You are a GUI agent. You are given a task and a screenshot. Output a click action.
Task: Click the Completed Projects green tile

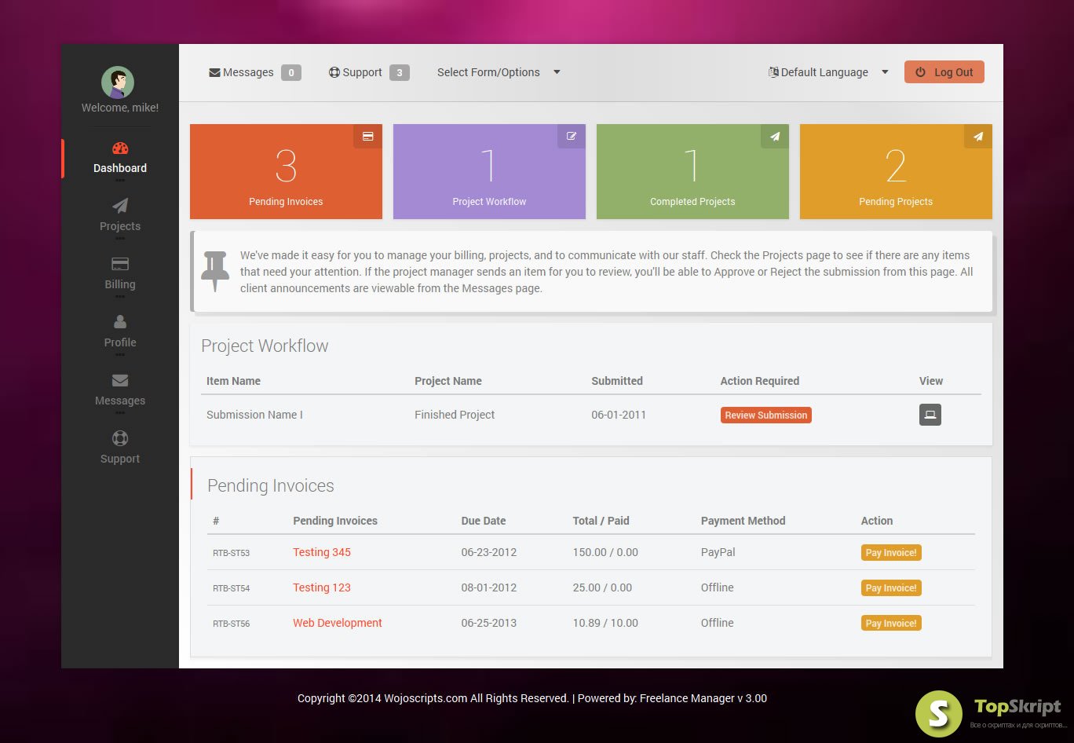692,171
